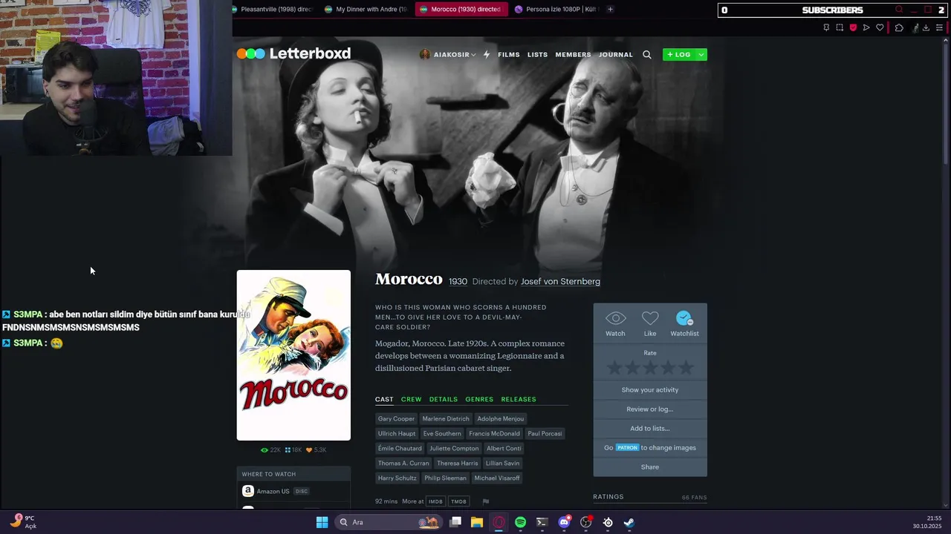The image size is (951, 534).
Task: Open LISTS menu in navigation
Action: [537, 54]
